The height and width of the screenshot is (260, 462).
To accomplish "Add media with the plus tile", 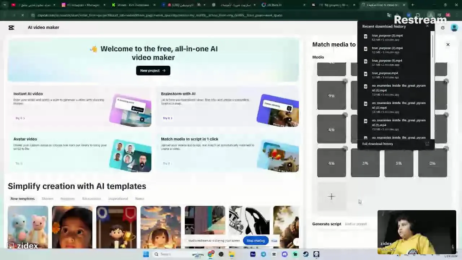I will (x=331, y=196).
